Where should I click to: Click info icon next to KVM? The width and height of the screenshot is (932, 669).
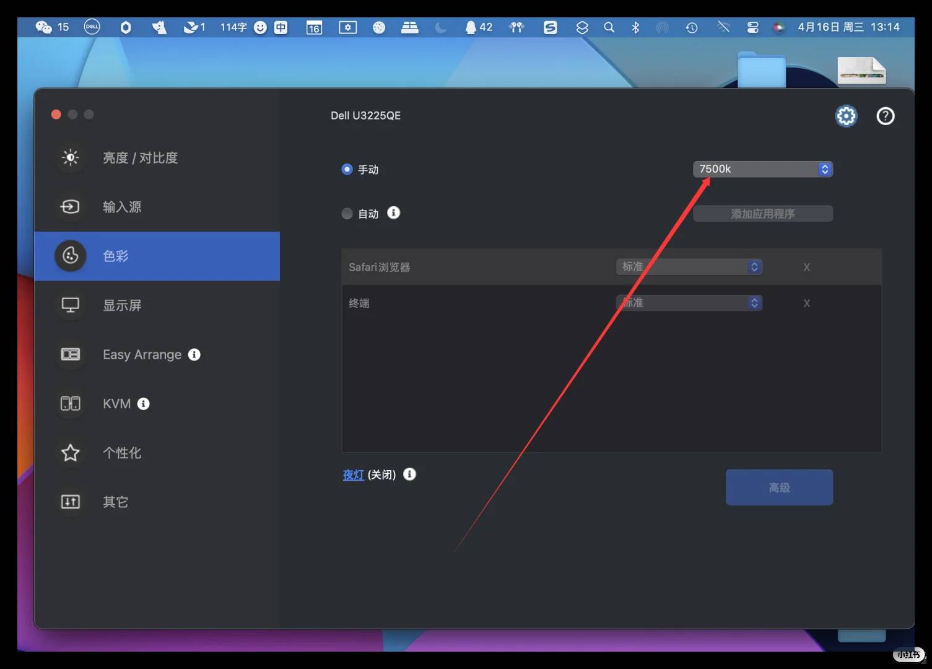point(143,404)
